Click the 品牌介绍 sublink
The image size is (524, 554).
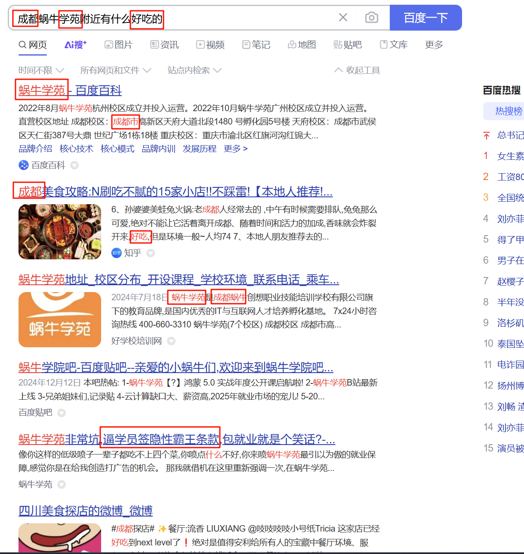35,149
